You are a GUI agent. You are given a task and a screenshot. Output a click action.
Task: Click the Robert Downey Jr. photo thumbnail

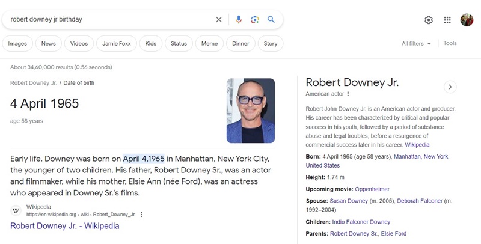tap(250, 111)
